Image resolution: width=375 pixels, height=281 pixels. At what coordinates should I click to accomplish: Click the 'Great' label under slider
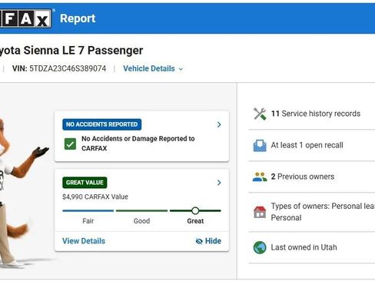[195, 221]
